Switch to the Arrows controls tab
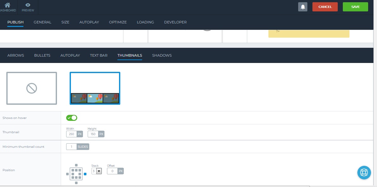The image size is (377, 187). click(x=16, y=55)
